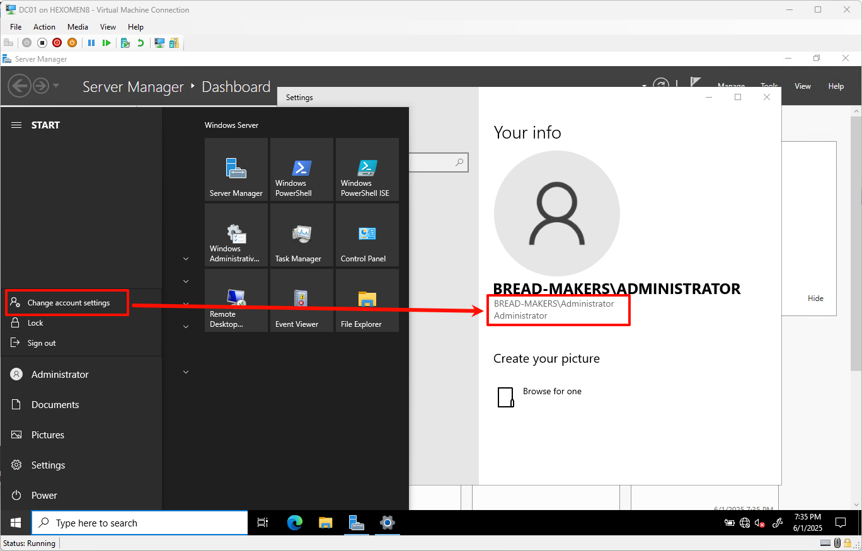Screen dimensions: 862x551
Task: Revert the VM with the green arrow
Action: (141, 43)
